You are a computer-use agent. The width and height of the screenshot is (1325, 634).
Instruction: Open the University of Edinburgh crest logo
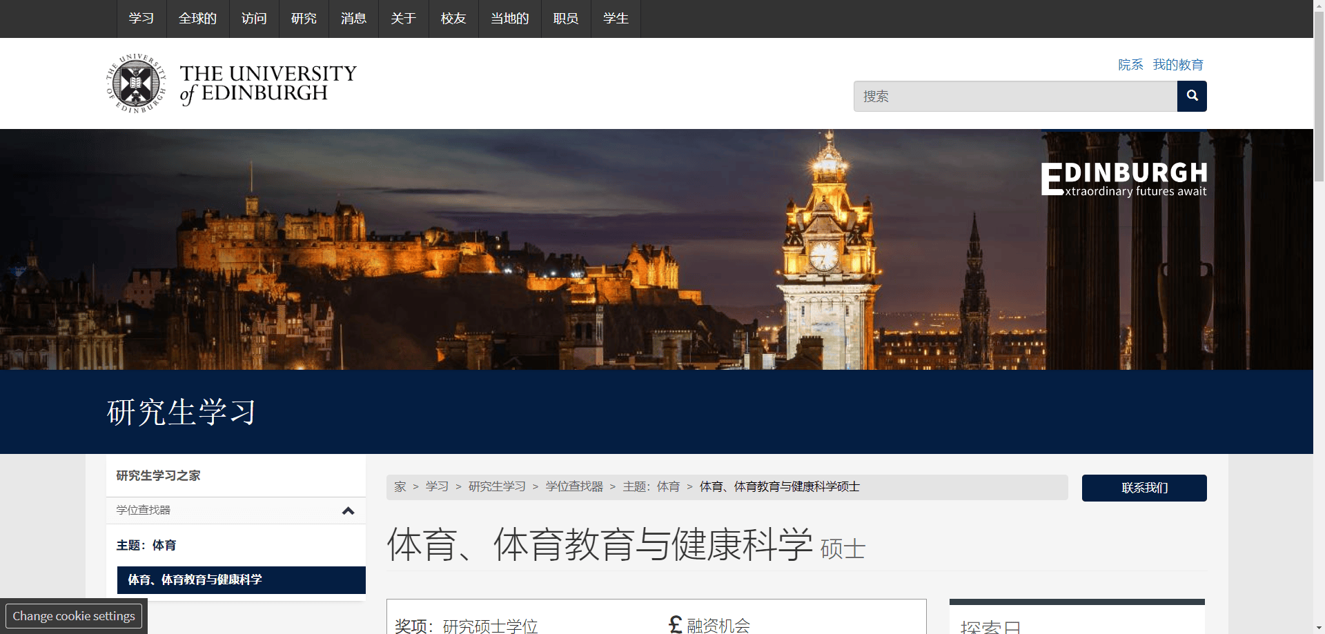(136, 83)
